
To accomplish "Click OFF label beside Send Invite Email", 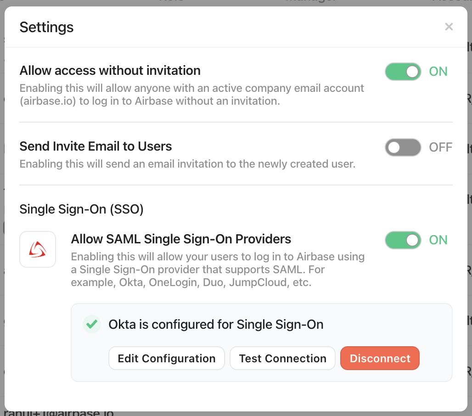I will click(x=440, y=147).
